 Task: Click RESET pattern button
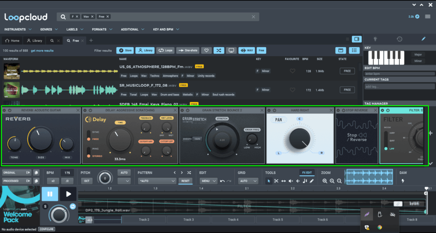point(185,181)
